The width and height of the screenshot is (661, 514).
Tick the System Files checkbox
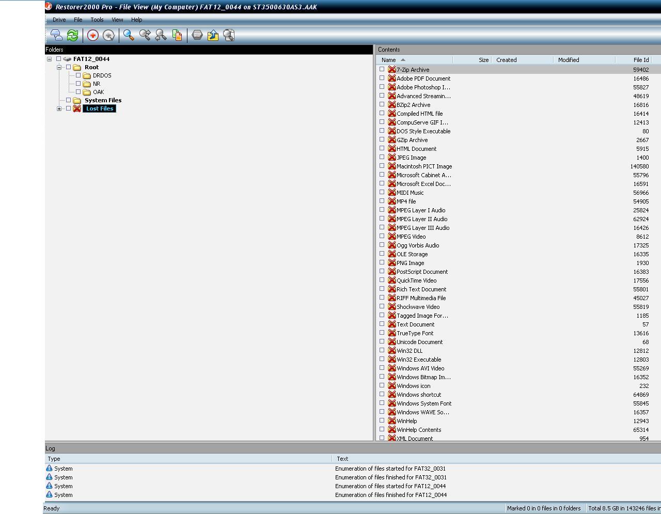[x=68, y=100]
